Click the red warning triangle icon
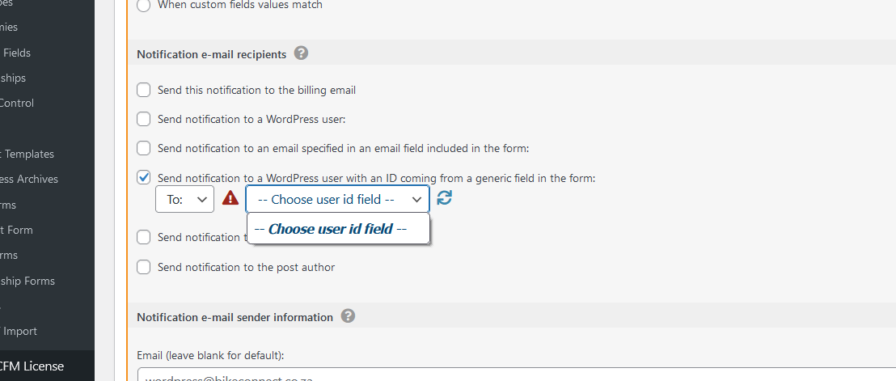The image size is (896, 381). coord(230,198)
